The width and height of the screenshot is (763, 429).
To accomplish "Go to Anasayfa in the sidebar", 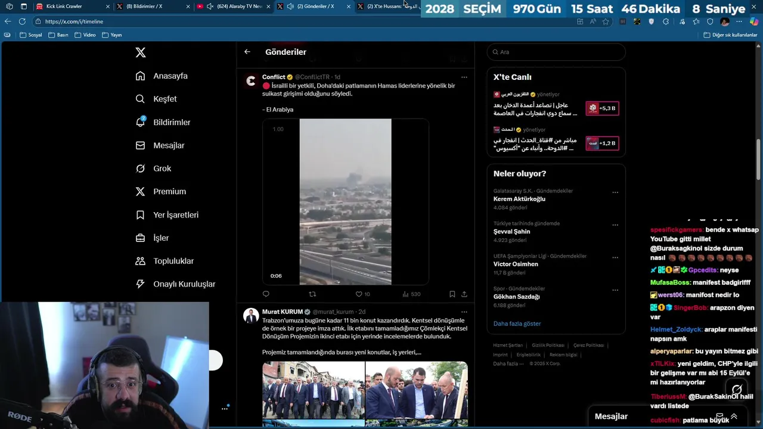I will [x=162, y=76].
